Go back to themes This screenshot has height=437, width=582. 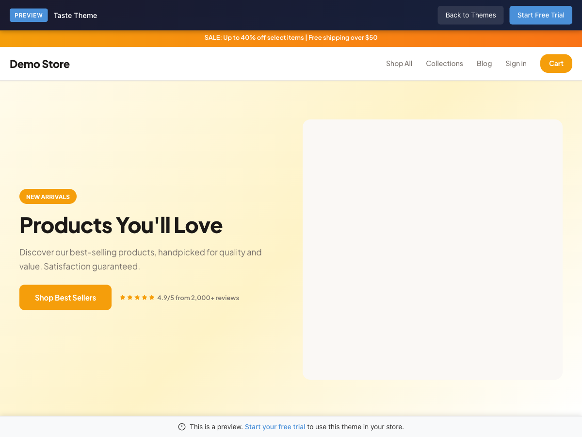tap(470, 15)
